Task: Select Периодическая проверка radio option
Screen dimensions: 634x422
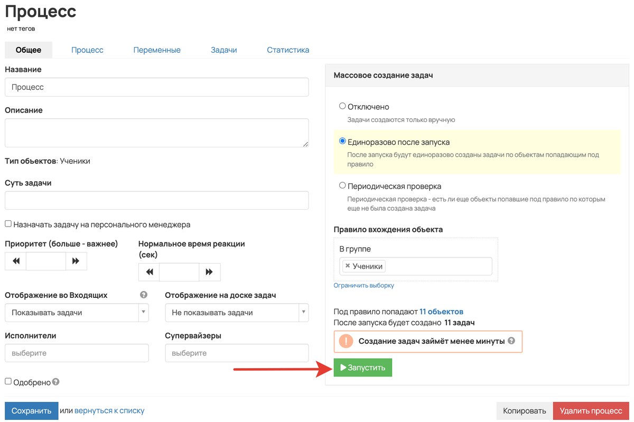Action: tap(342, 185)
